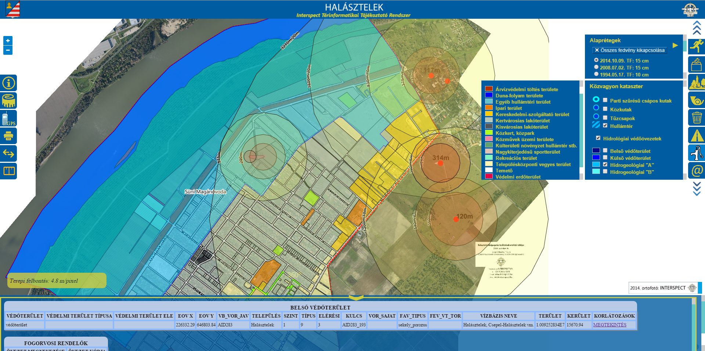Select 2008.07.02. TF: 15 cm base layer
This screenshot has width=705, height=351.
(596, 67)
